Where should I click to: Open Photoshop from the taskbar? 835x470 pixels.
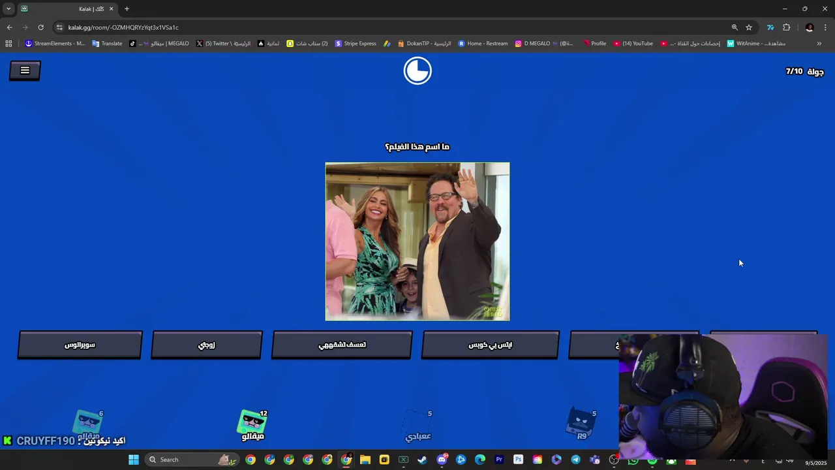click(518, 460)
